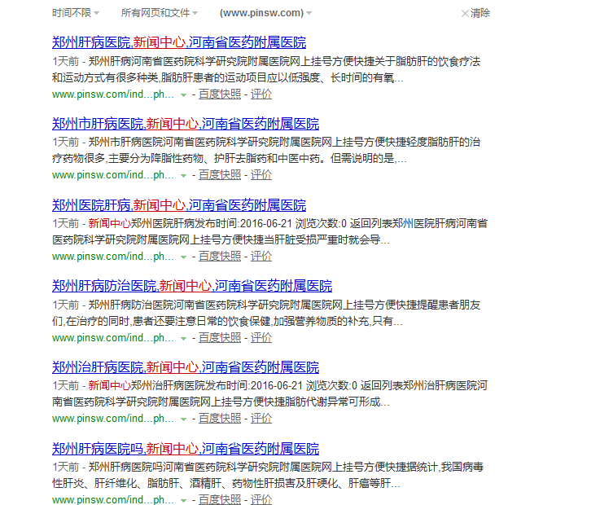Click the 清除 clear filters button
Viewport: 613px width, 505px height.
click(x=475, y=13)
